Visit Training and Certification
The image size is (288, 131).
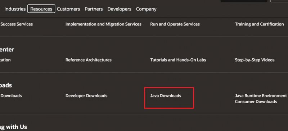pos(259,24)
